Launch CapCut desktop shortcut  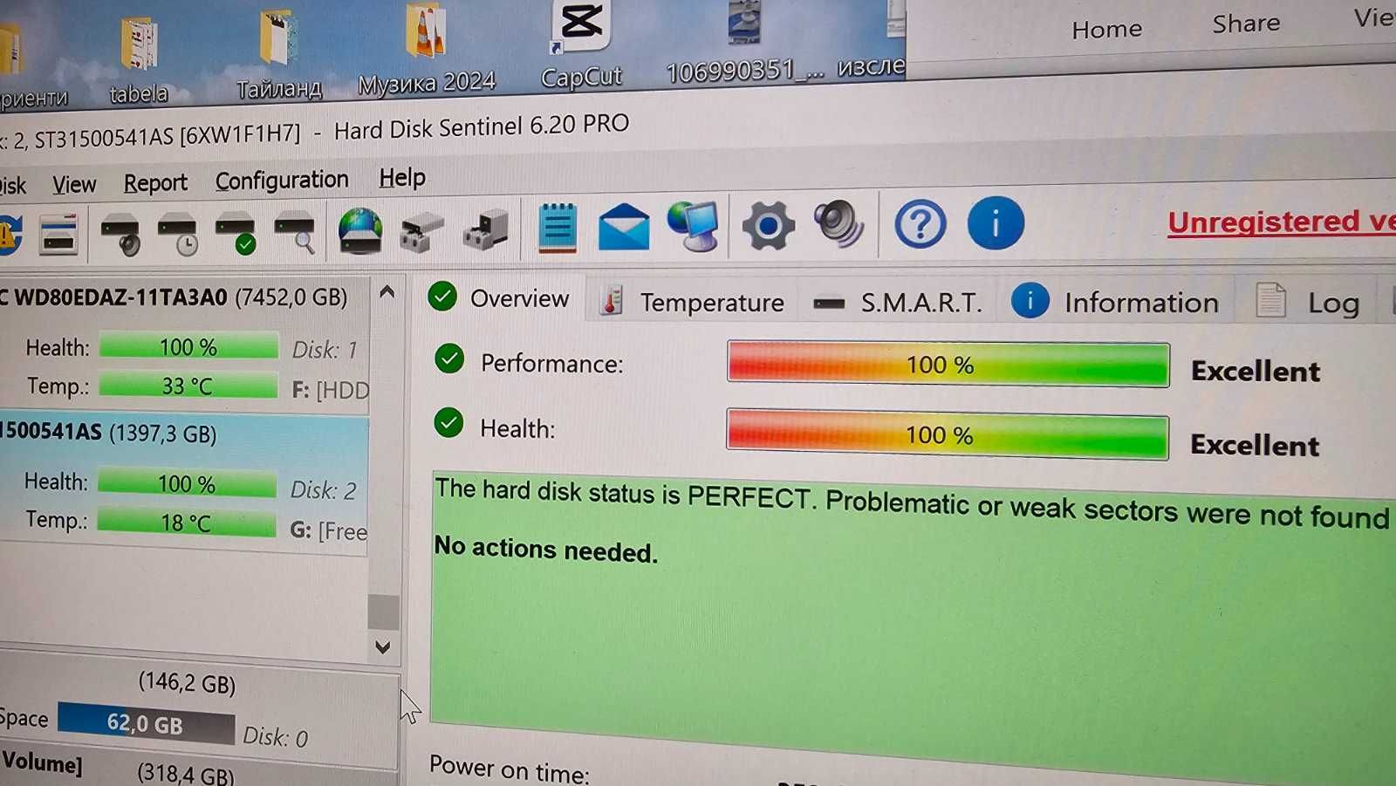point(581,44)
